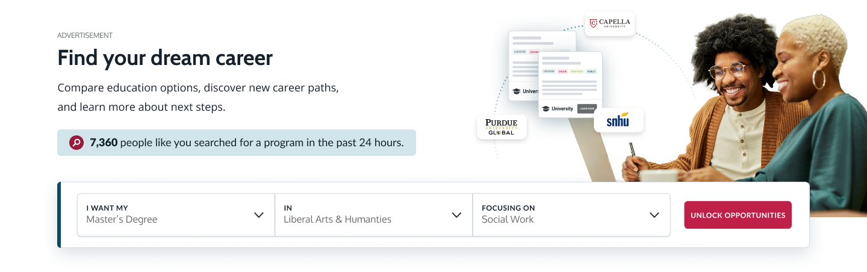Select the LOCATION tag on front card
This screenshot has height=272, width=867.
tap(548, 72)
